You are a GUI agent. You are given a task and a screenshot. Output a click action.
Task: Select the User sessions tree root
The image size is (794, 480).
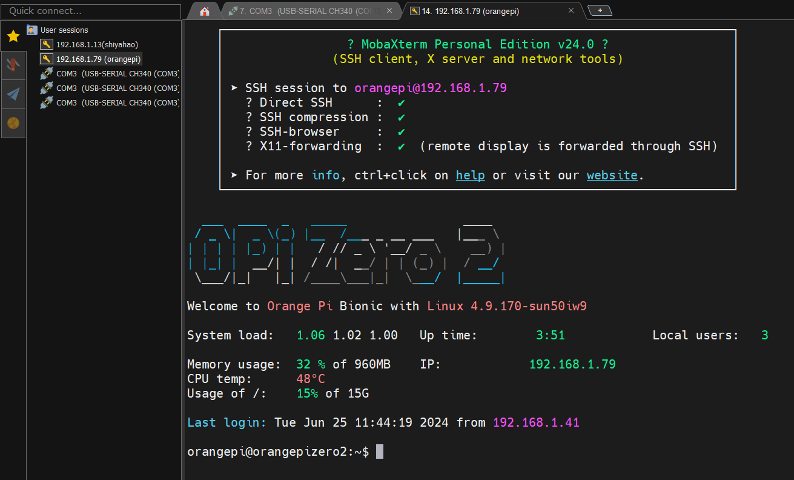pos(64,30)
